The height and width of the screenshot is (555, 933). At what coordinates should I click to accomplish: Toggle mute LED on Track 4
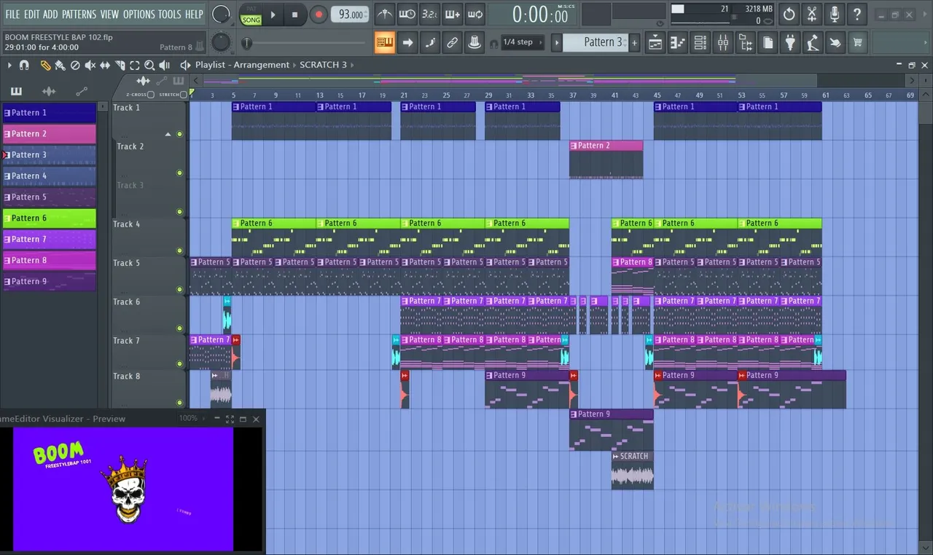click(x=179, y=251)
